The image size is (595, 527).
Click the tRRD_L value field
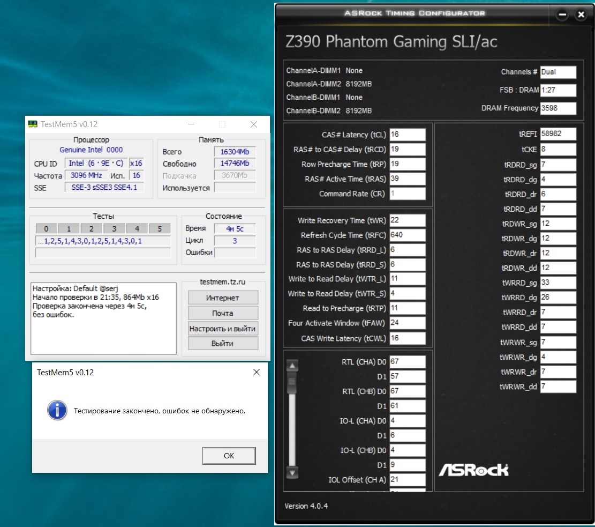(408, 250)
